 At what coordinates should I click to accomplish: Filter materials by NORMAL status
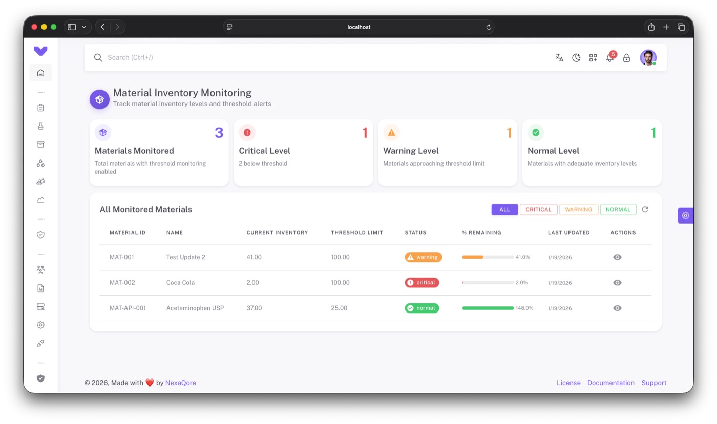point(618,209)
